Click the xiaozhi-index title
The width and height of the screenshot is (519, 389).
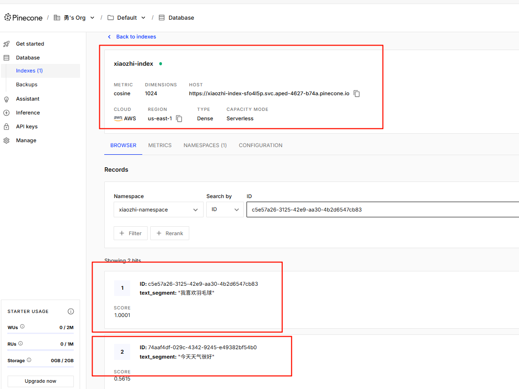133,63
